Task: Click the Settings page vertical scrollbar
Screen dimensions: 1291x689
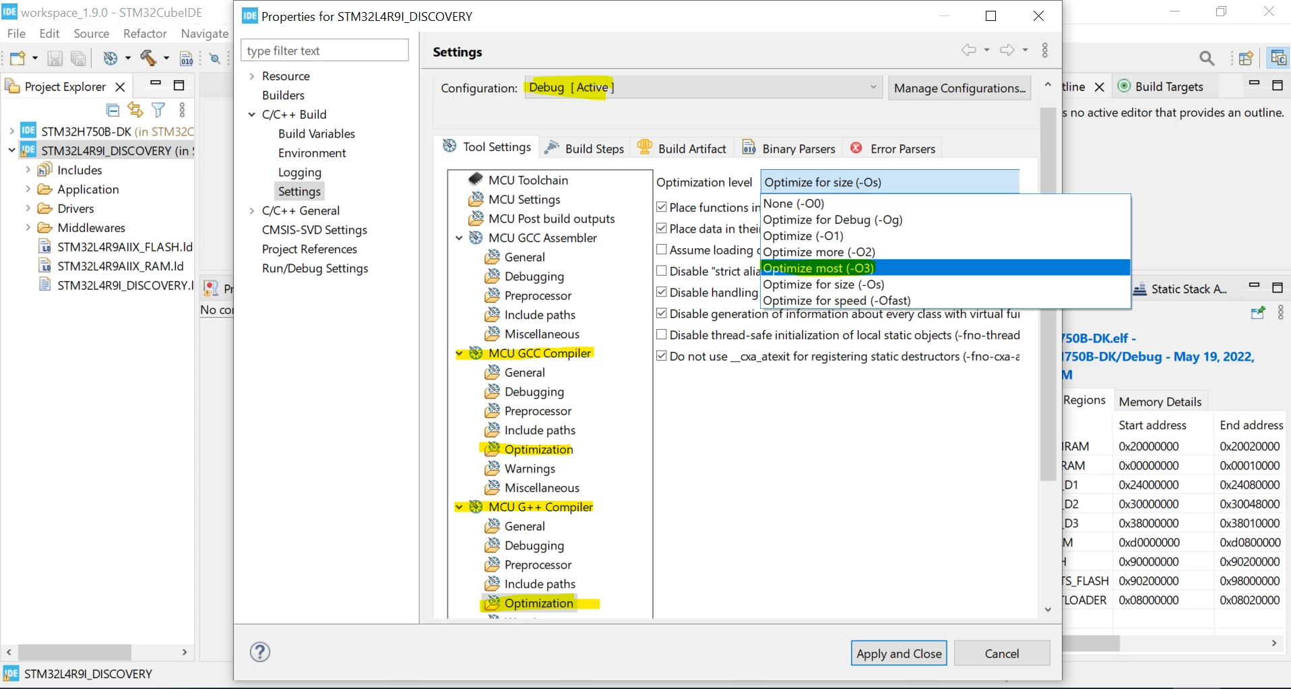Action: tap(1048, 293)
